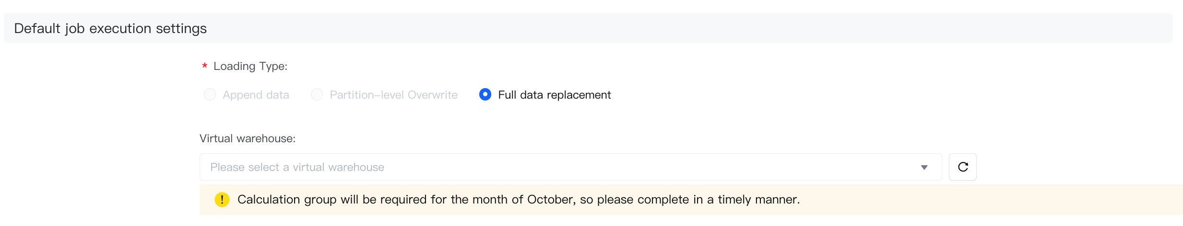Click the red required asterisk marker
This screenshot has height=226, width=1183.
coord(205,66)
